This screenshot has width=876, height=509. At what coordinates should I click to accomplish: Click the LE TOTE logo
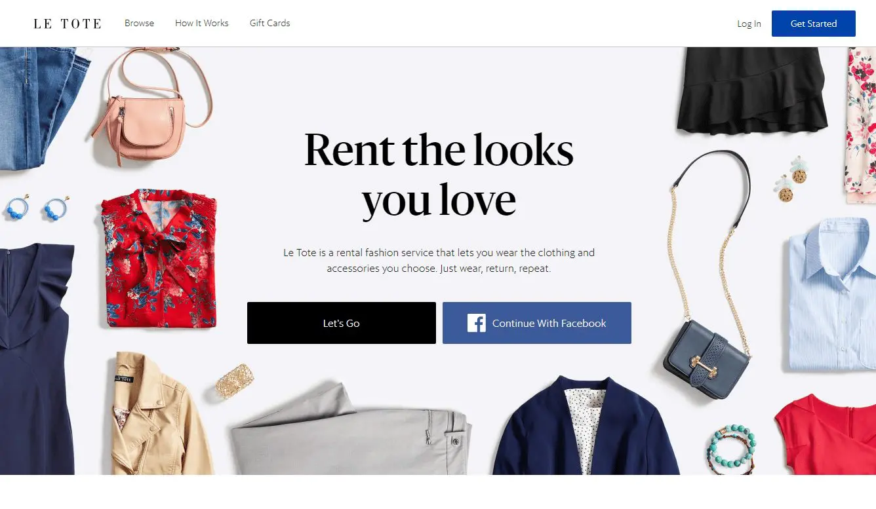[x=68, y=24]
